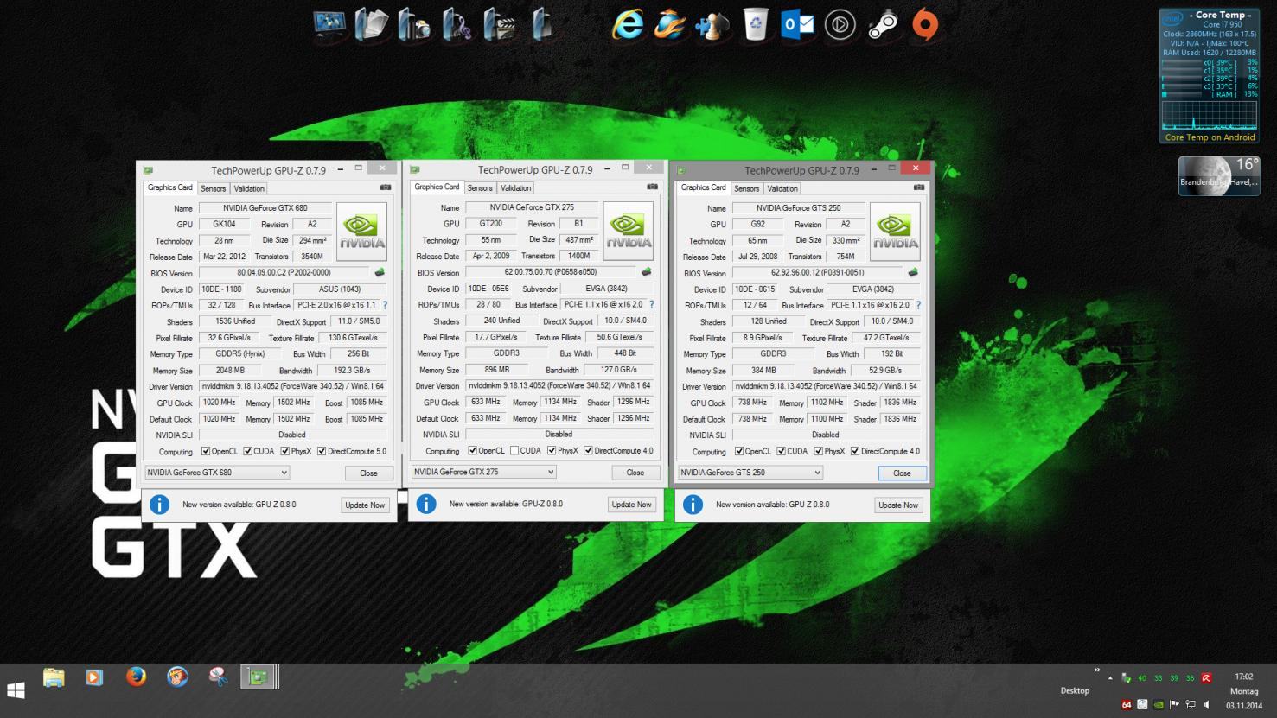Open the Videos folder clapperboard dock icon
Image resolution: width=1277 pixels, height=718 pixels.
pos(500,25)
